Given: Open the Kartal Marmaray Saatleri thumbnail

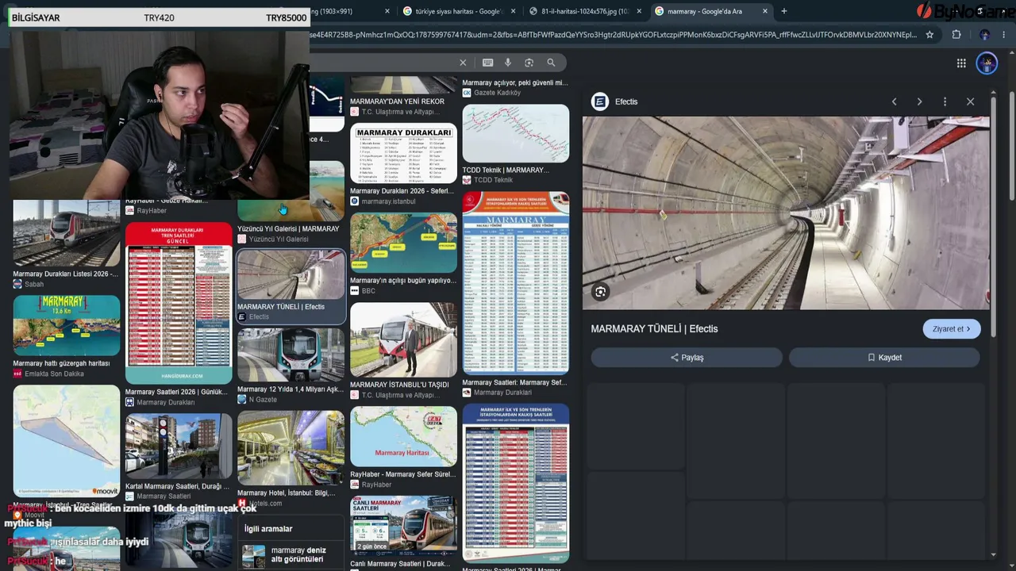Looking at the screenshot, I should click(x=179, y=447).
